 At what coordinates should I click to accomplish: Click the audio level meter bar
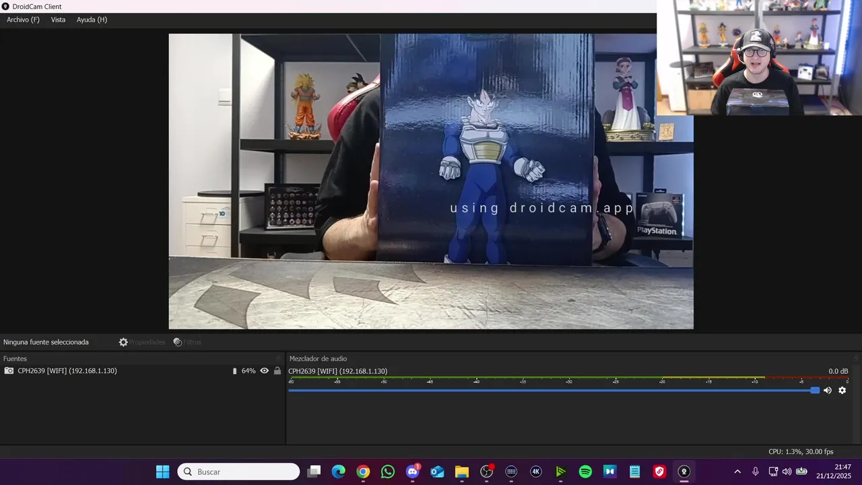tap(568, 378)
